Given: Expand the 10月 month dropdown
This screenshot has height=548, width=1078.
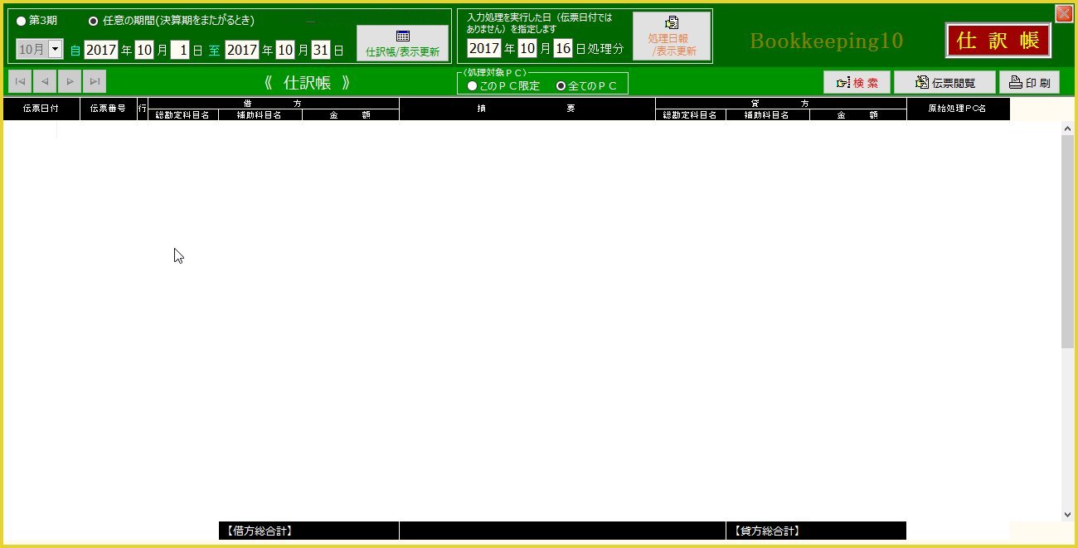Looking at the screenshot, I should click(x=56, y=50).
